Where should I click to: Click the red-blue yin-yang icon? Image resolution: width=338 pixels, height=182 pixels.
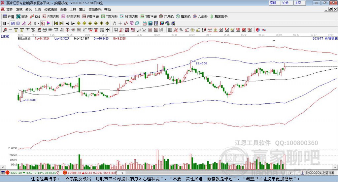point(258,30)
